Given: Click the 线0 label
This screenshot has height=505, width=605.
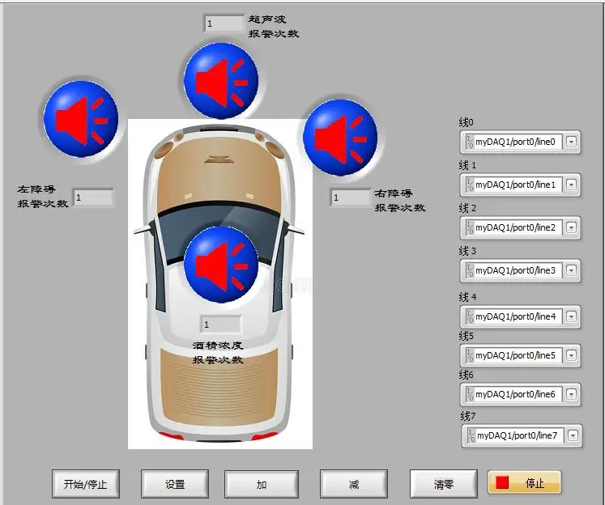Looking at the screenshot, I should coord(466,122).
